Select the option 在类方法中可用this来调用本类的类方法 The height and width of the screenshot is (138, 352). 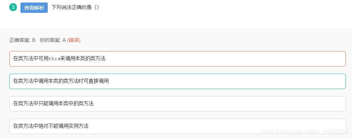pos(177,59)
